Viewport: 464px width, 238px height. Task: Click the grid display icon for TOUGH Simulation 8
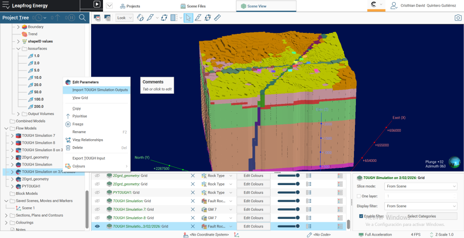click(x=309, y=218)
